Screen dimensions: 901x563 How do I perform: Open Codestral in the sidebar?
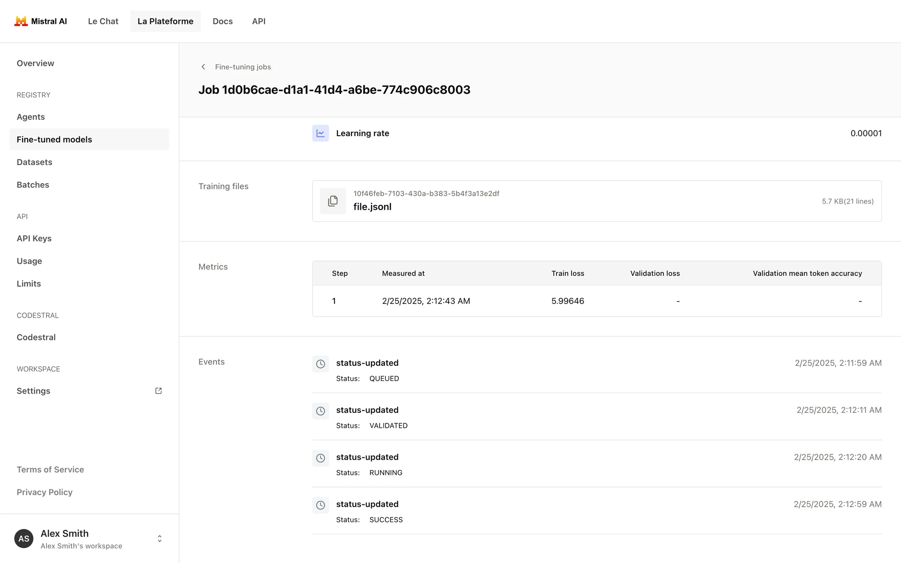pos(36,337)
